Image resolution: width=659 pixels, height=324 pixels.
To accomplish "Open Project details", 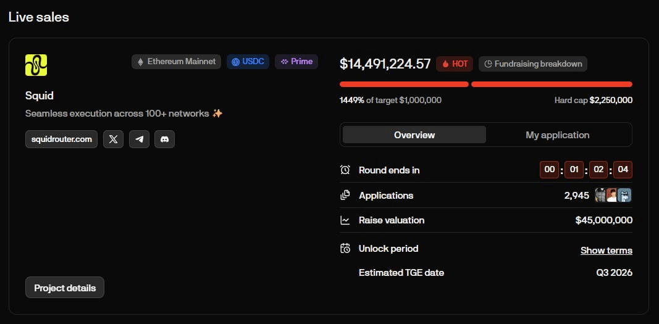I will point(65,288).
